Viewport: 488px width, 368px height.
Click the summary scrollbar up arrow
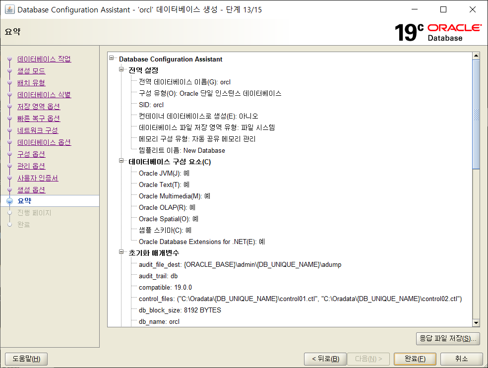(x=476, y=56)
